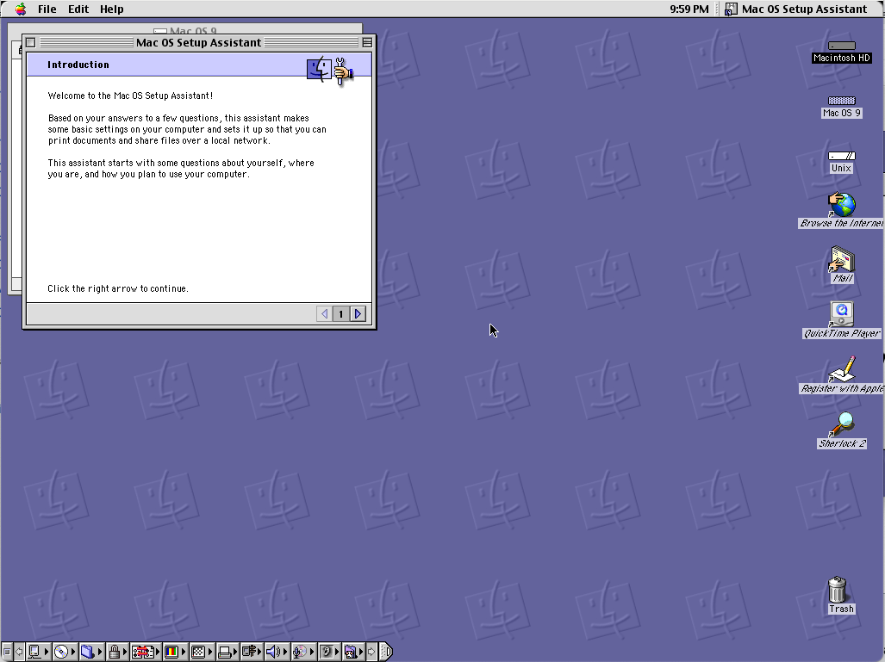Click the left arrow page button
885x662 pixels.
[x=324, y=314]
